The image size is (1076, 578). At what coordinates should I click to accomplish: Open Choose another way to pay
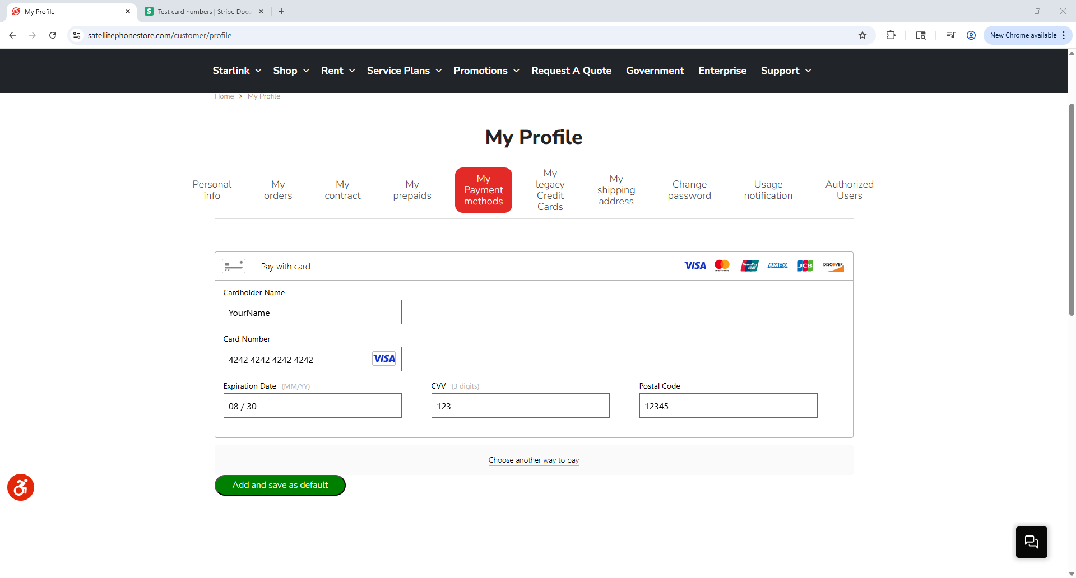(534, 460)
